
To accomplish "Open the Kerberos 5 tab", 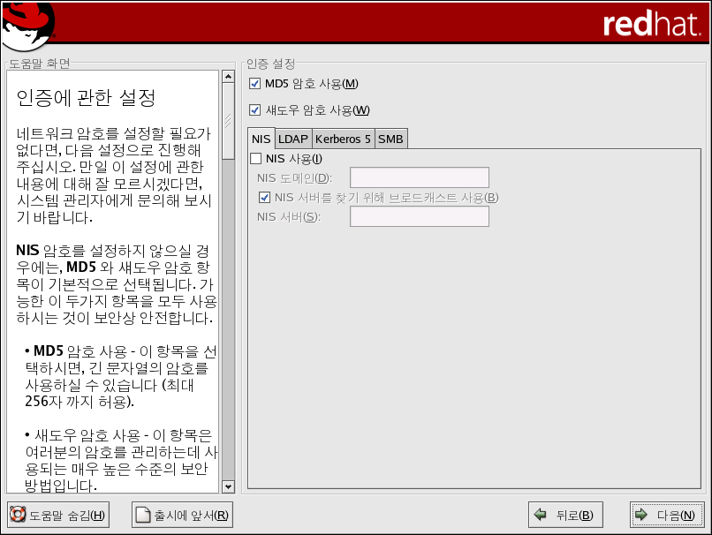I will 343,139.
